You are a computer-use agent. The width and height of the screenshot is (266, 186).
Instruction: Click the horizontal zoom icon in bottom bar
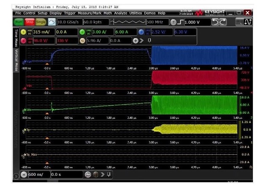coord(89,174)
